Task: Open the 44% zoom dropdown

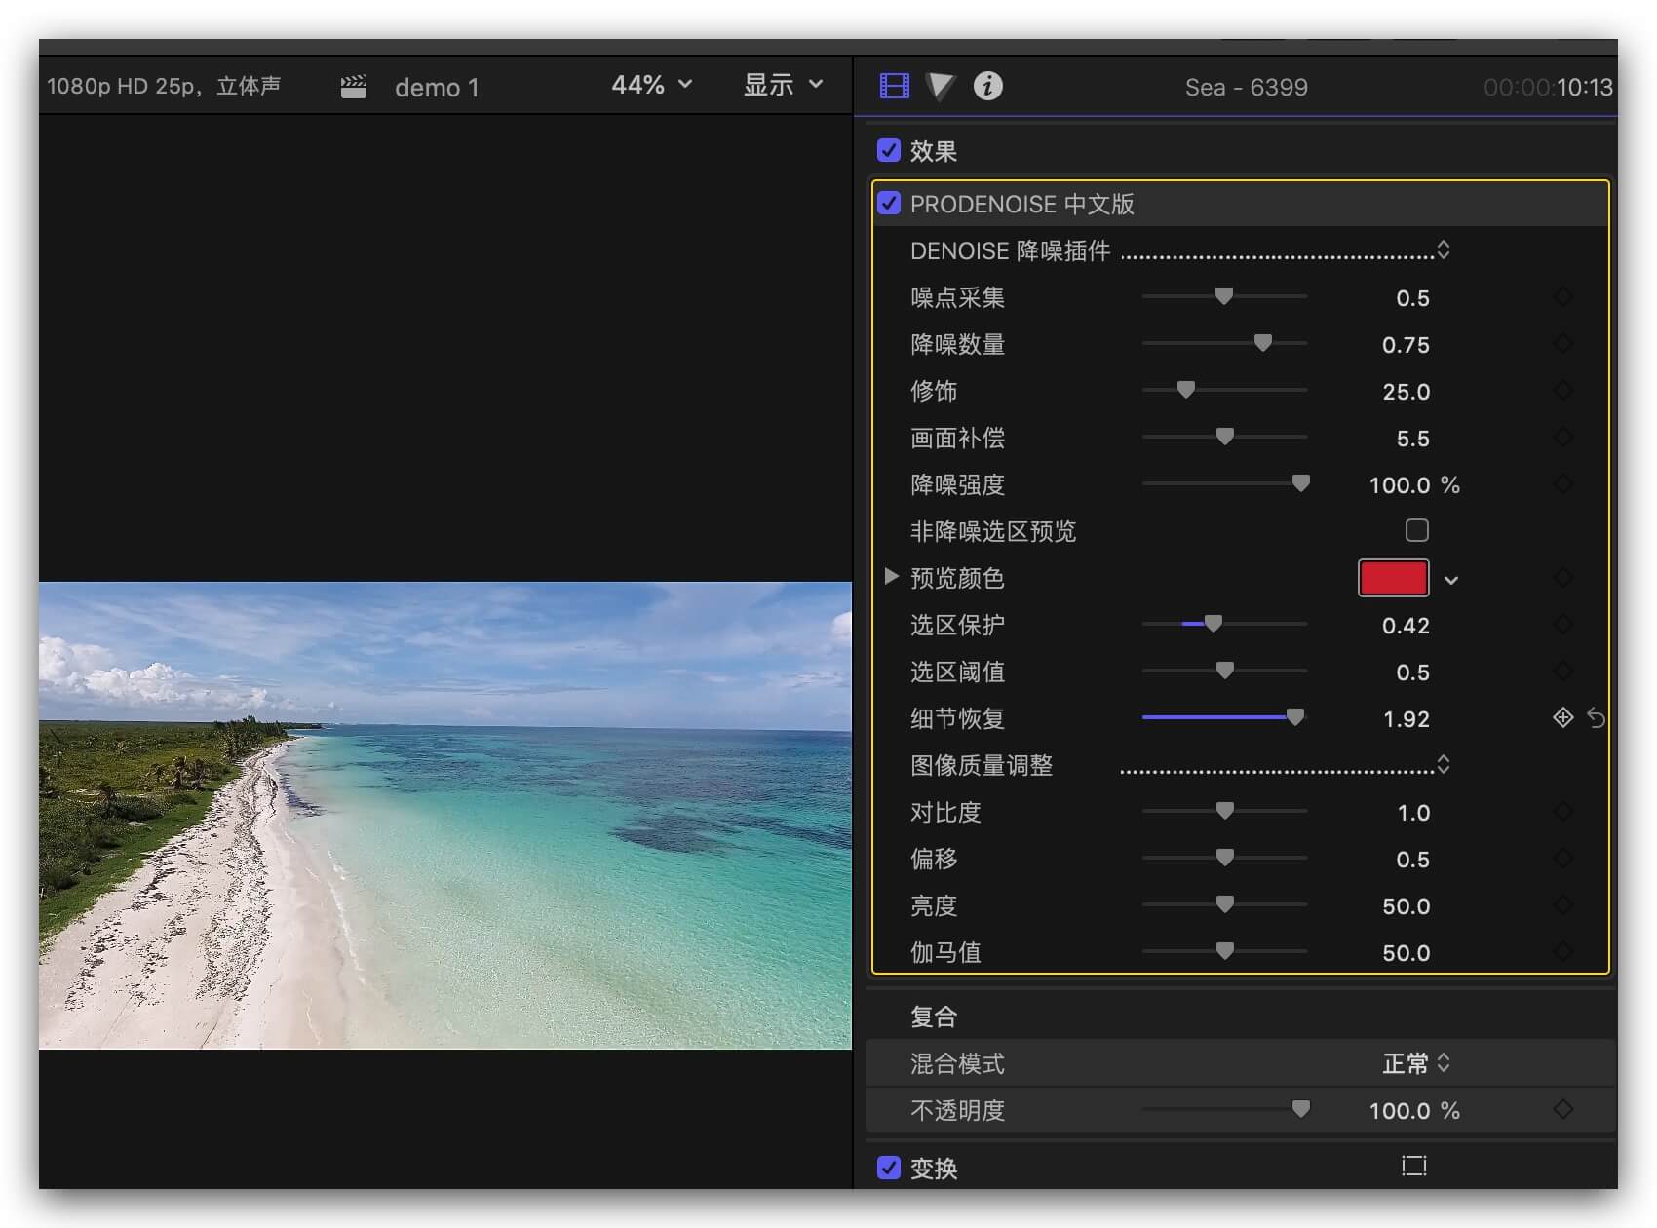Action: click(x=652, y=85)
